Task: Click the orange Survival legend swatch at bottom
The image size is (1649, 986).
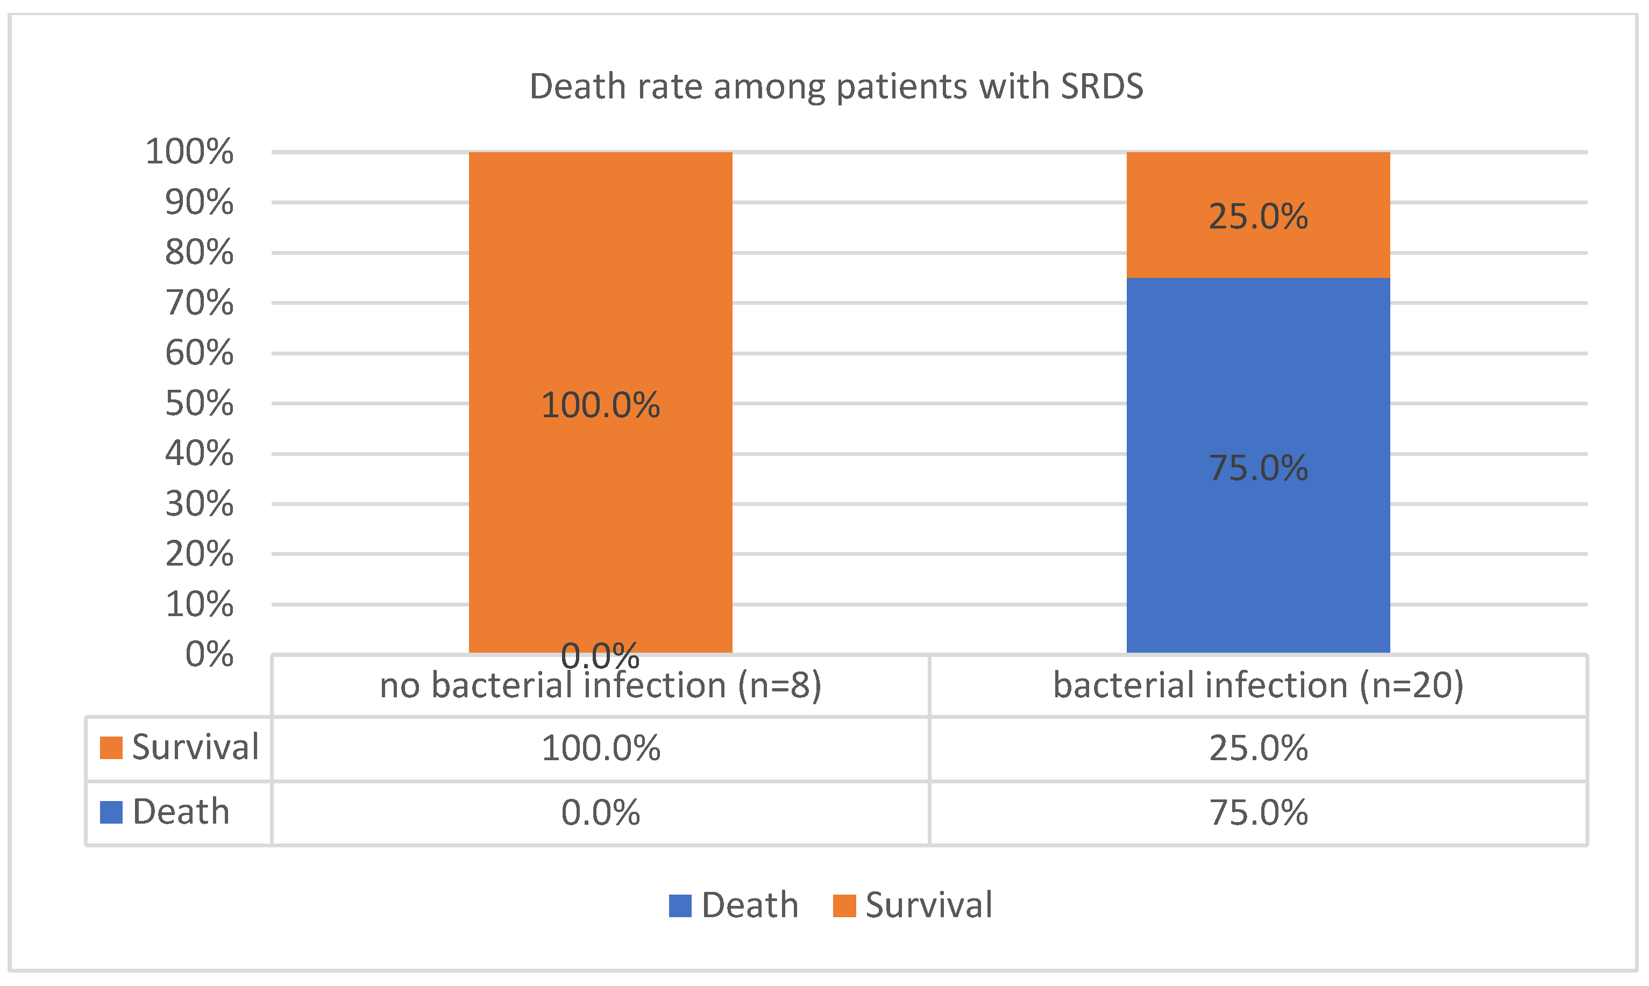Action: pyautogui.click(x=844, y=905)
